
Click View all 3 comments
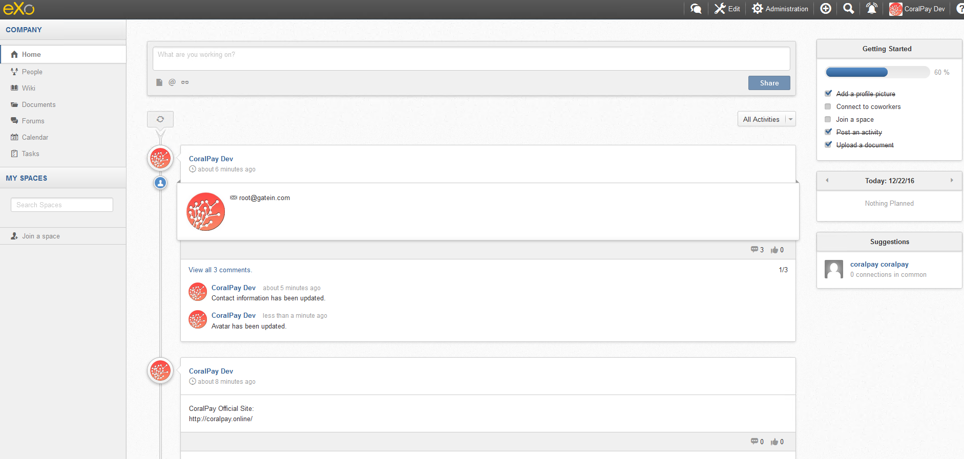(220, 270)
